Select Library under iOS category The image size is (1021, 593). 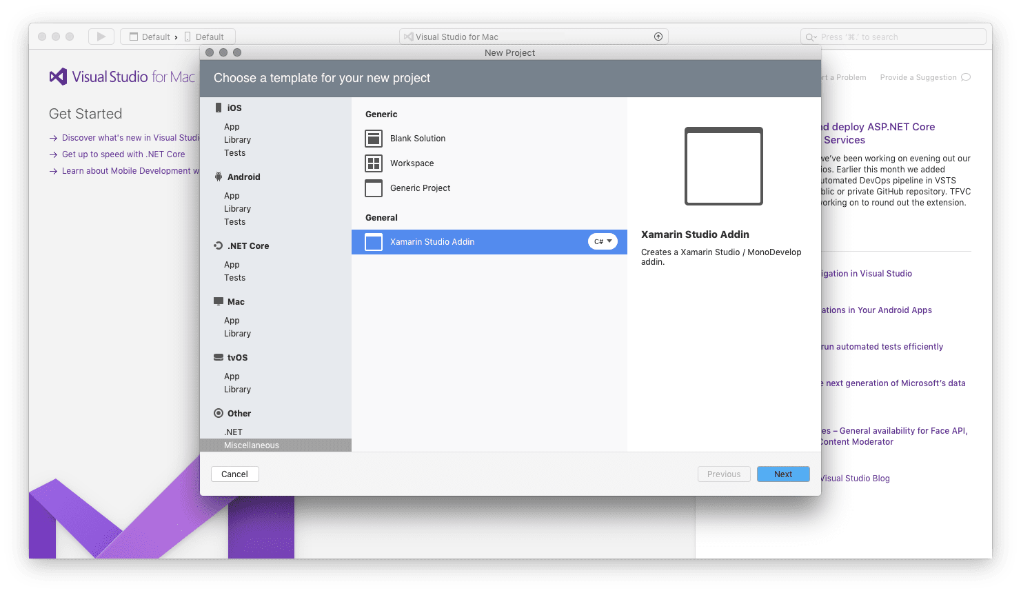pyautogui.click(x=237, y=140)
